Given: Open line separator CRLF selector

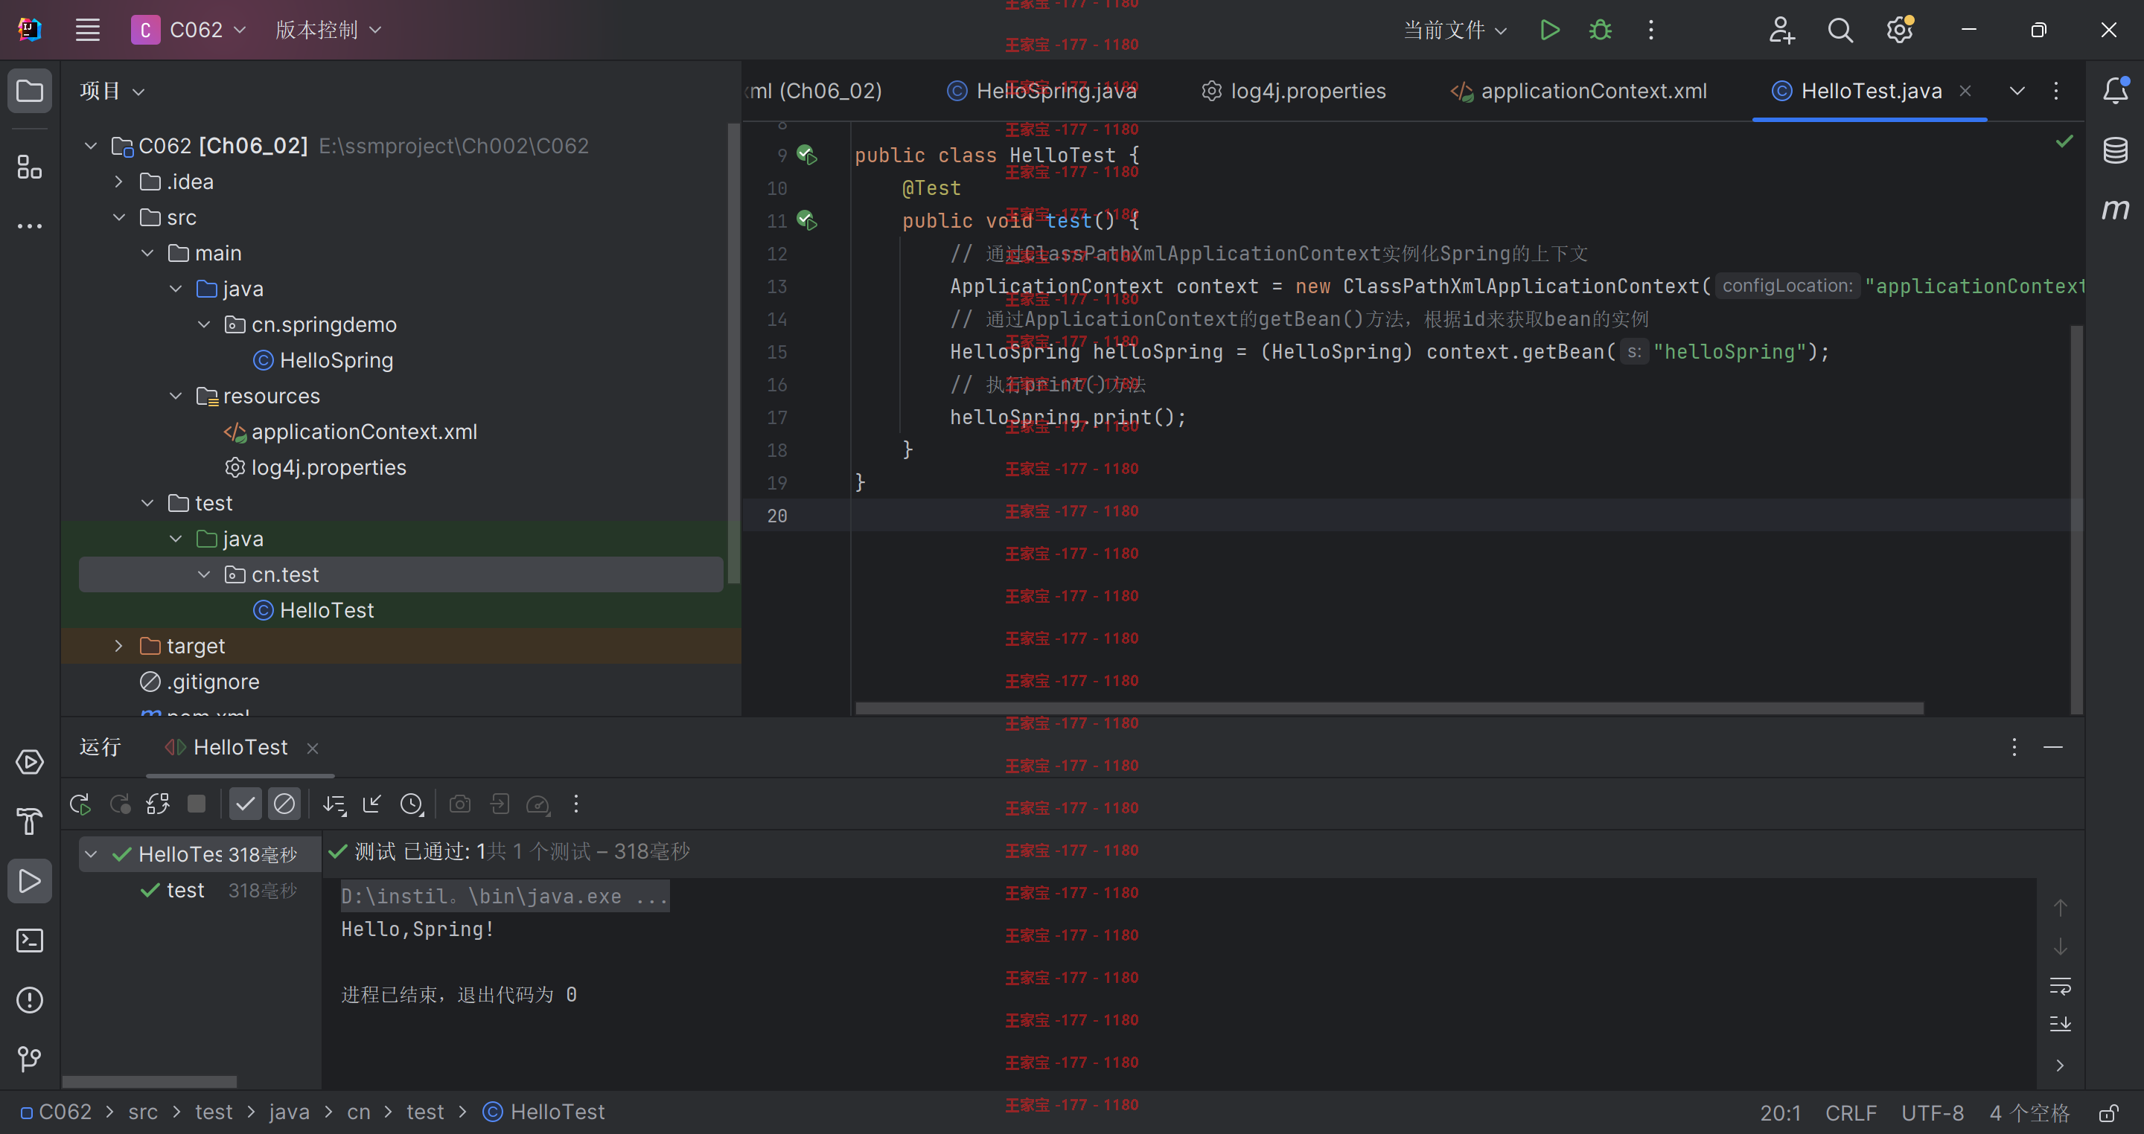Looking at the screenshot, I should coord(1851,1112).
